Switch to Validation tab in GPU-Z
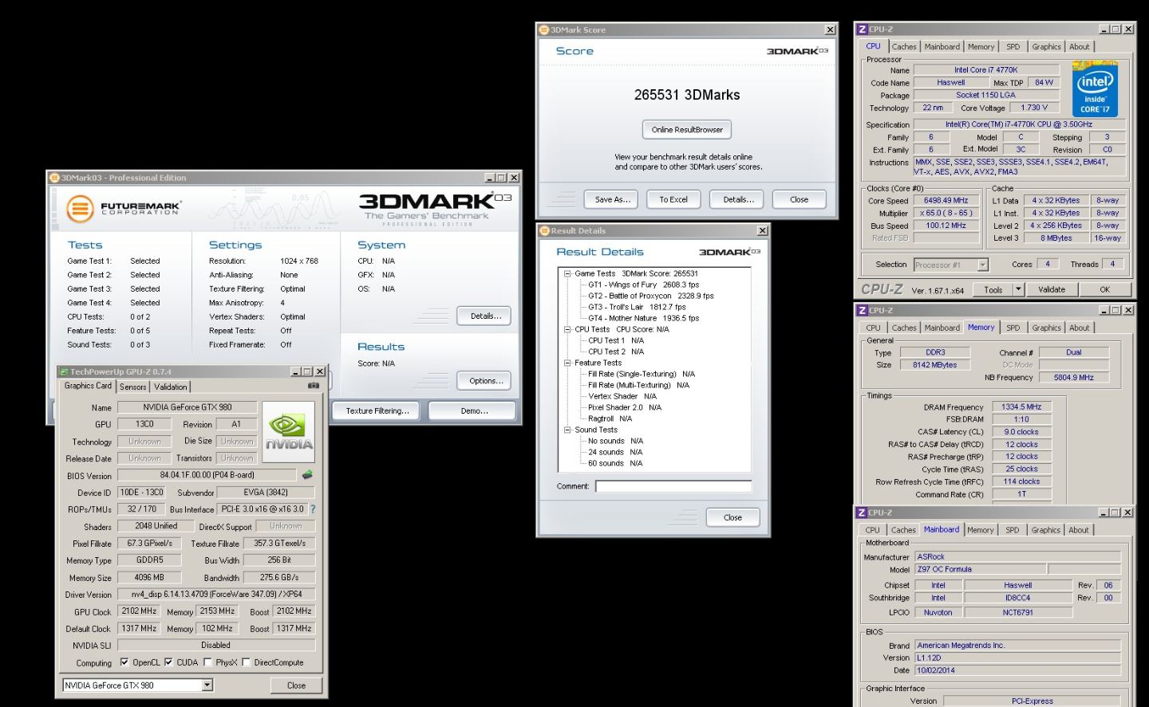This screenshot has width=1149, height=707. (x=171, y=387)
